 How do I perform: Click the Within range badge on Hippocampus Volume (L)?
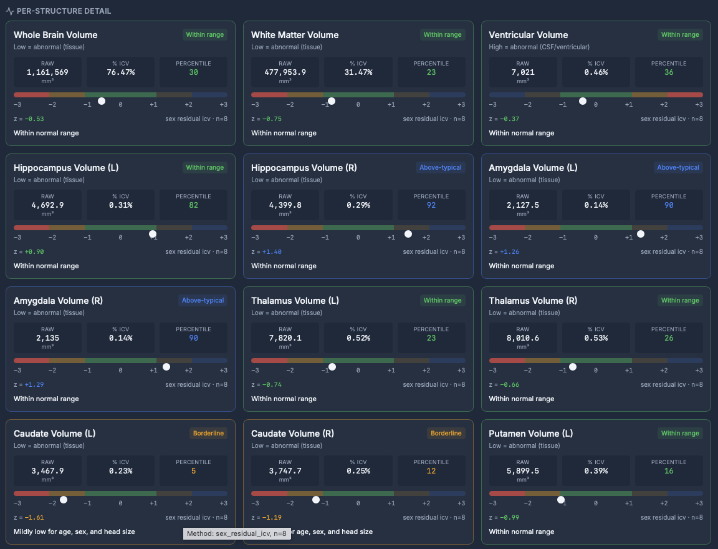(x=204, y=167)
